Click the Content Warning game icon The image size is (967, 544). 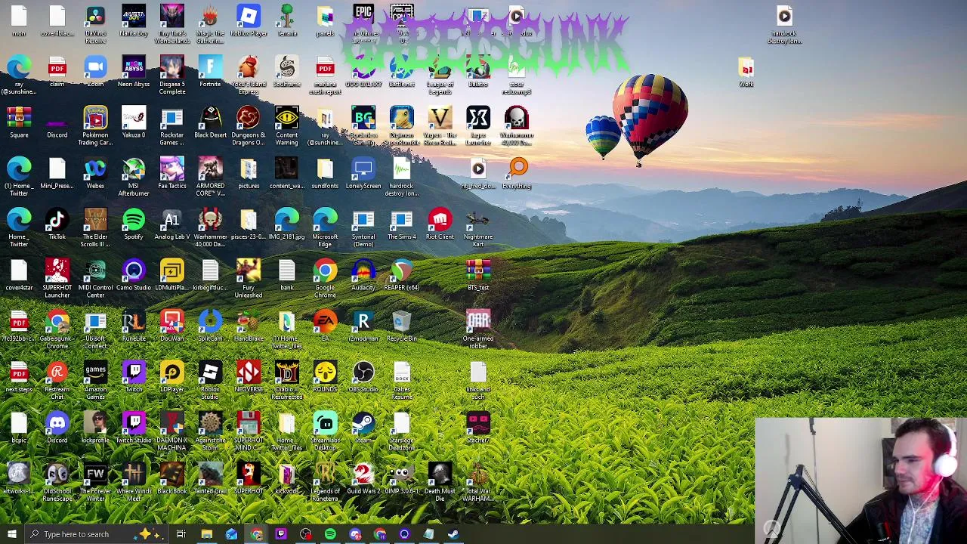(287, 125)
